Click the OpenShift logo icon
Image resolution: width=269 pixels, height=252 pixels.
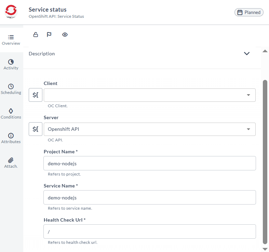(11, 12)
